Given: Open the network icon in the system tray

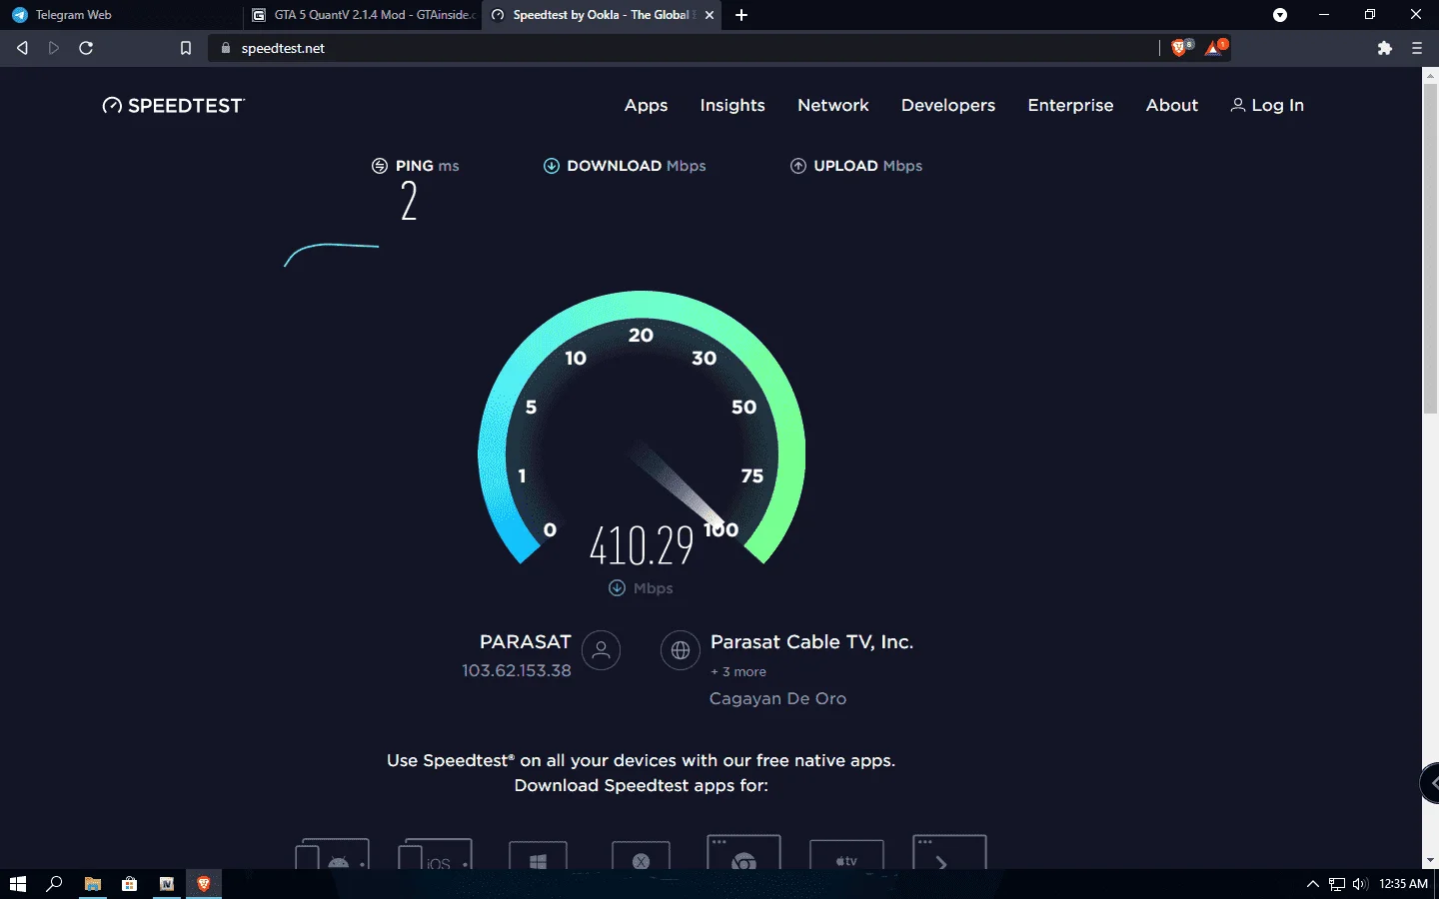Looking at the screenshot, I should click(x=1337, y=884).
